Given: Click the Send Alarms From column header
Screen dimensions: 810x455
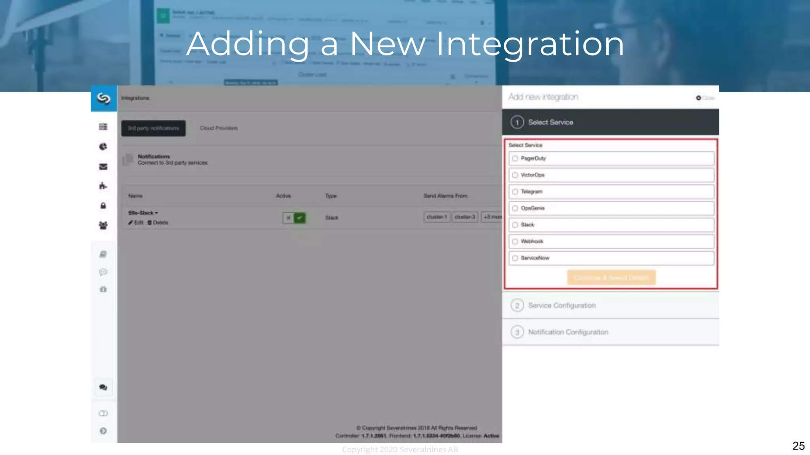Looking at the screenshot, I should coord(445,196).
